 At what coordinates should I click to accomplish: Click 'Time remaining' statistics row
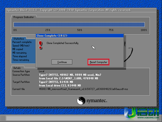tap(21, 60)
